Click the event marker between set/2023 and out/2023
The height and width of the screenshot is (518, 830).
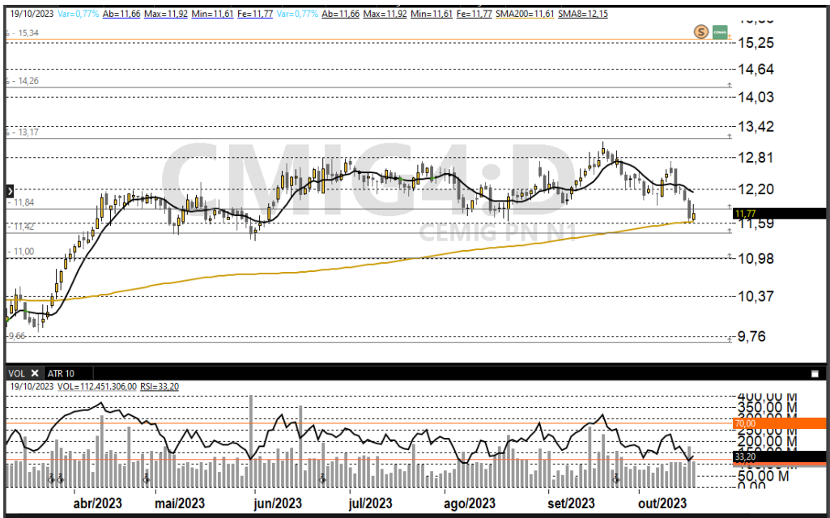click(x=616, y=478)
